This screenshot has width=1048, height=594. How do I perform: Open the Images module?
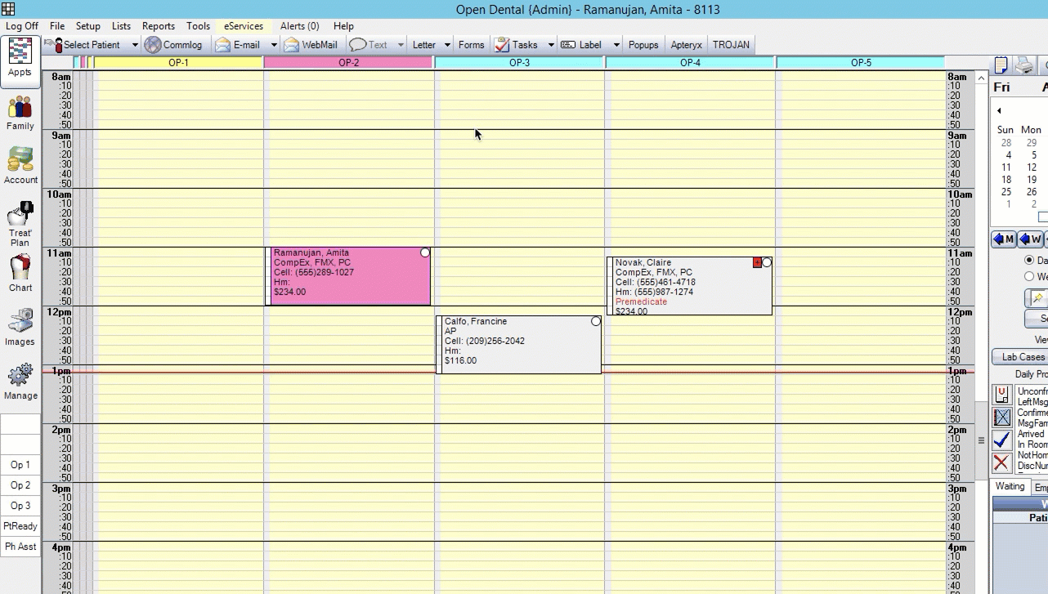[x=20, y=327]
